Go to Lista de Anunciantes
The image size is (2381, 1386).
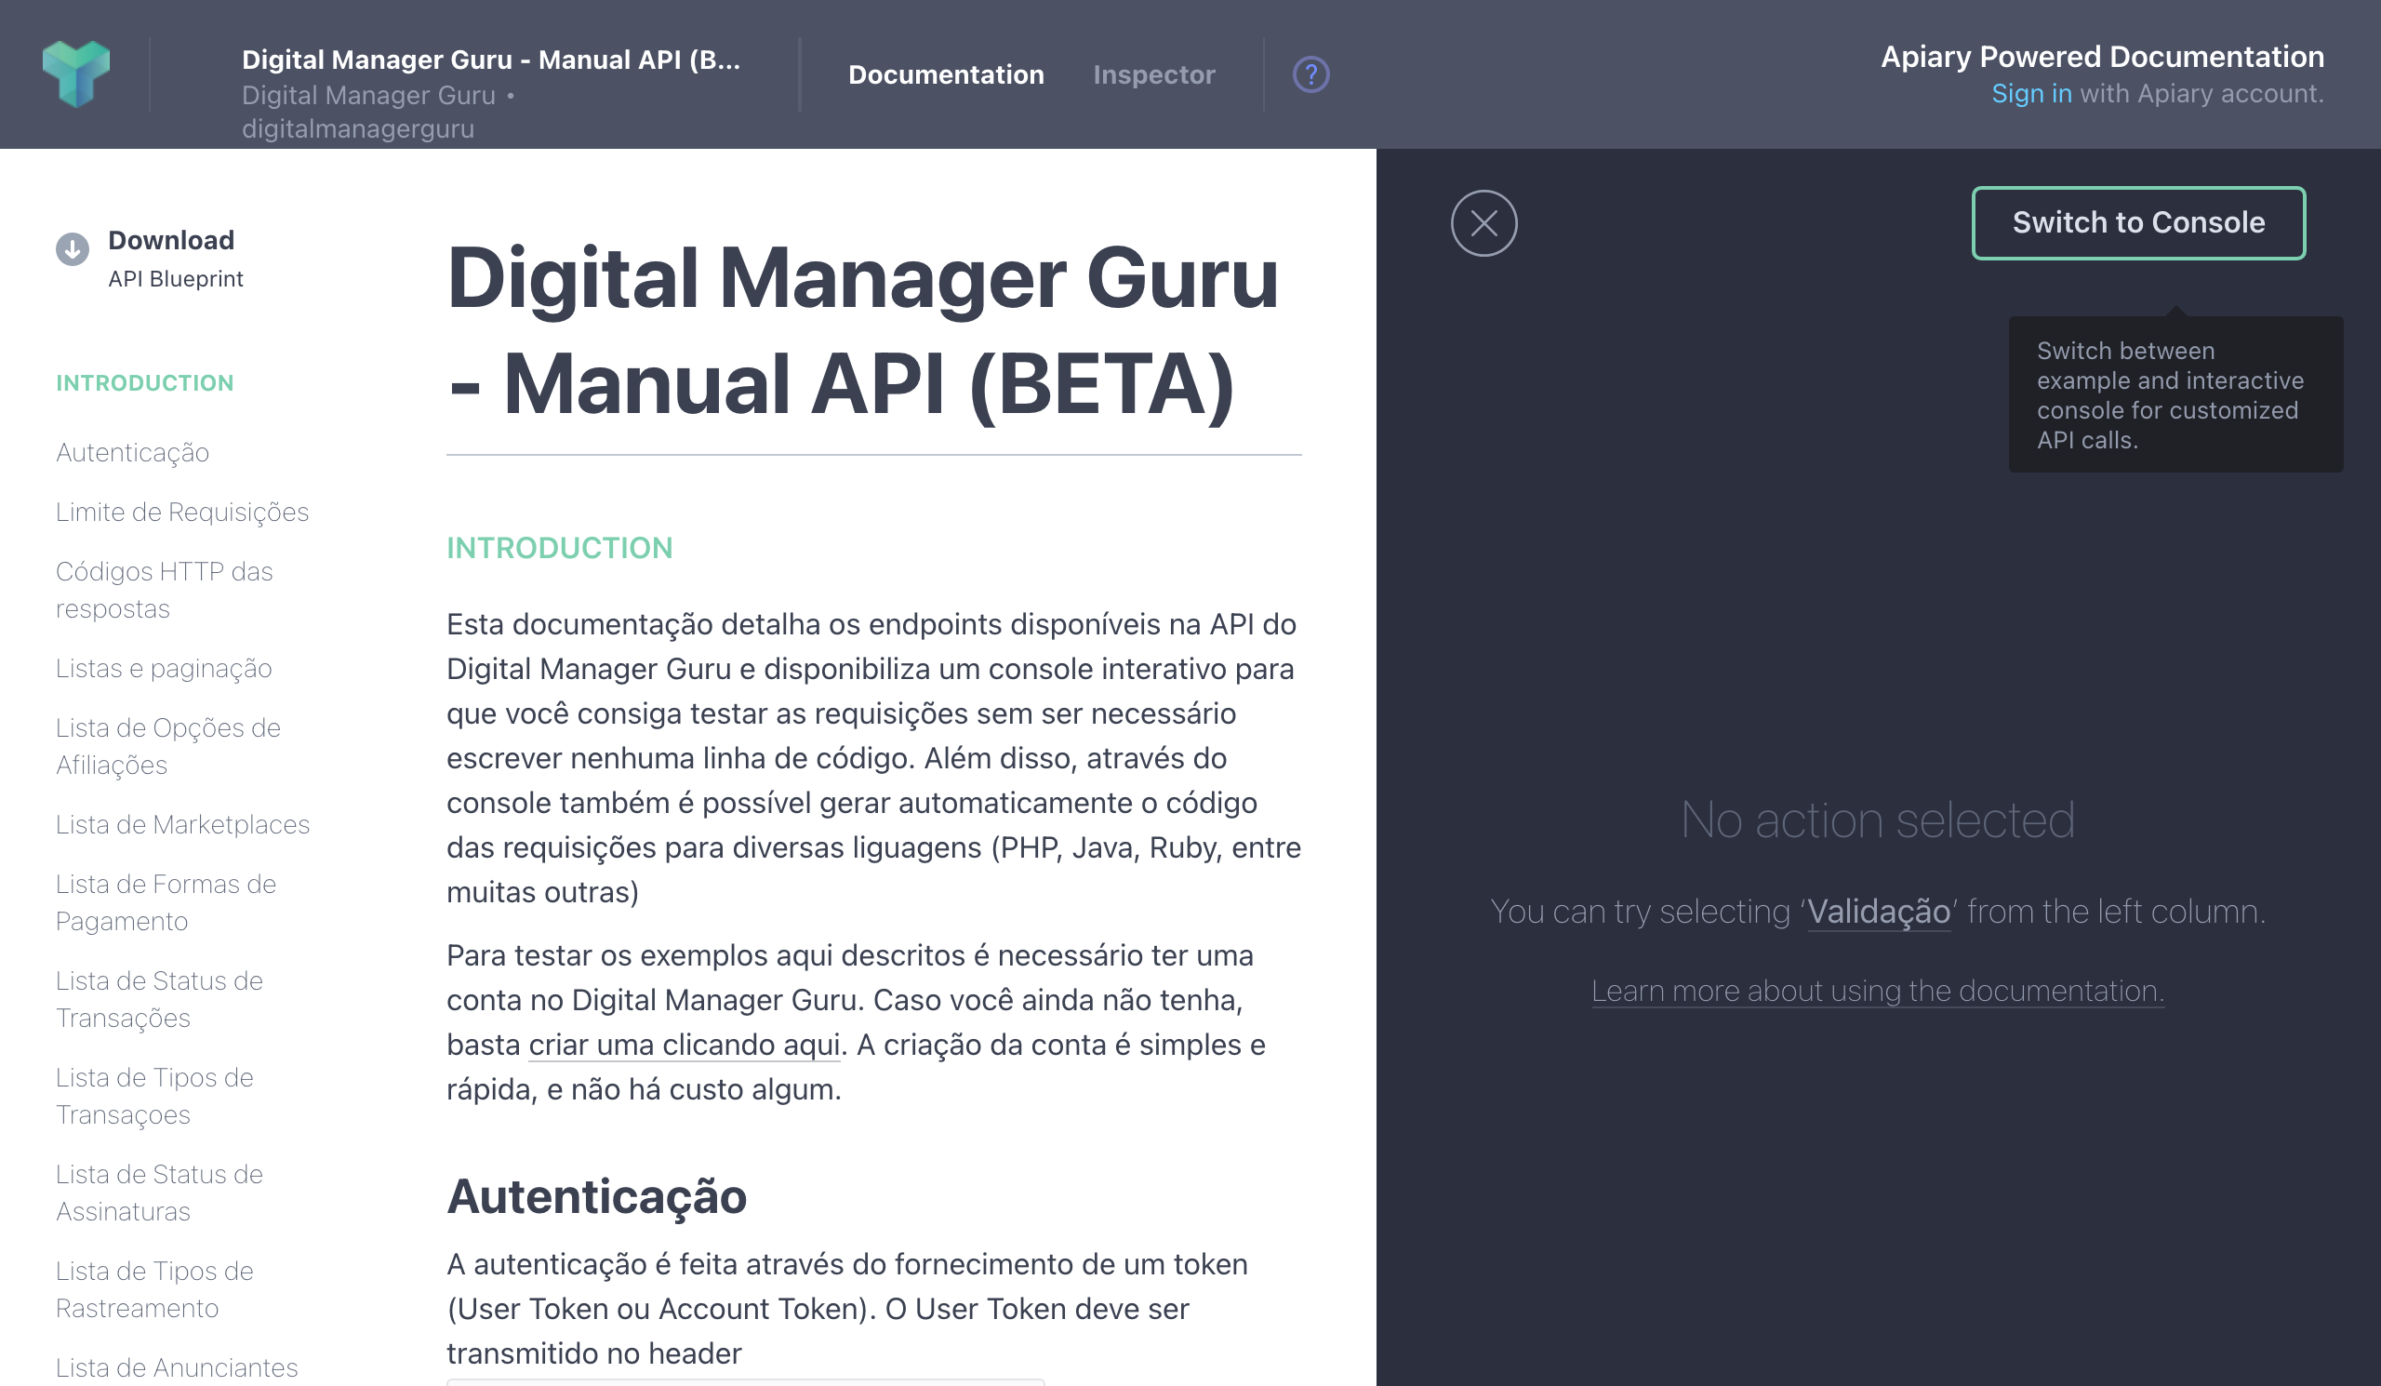177,1368
